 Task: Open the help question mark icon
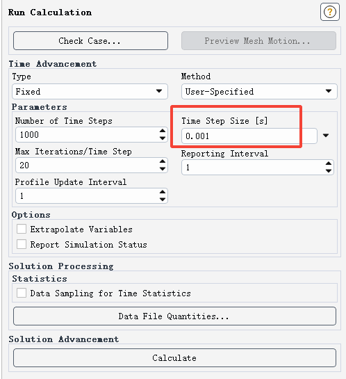coord(329,12)
